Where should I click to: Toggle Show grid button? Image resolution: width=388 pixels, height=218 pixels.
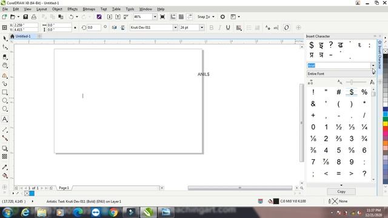(x=181, y=17)
